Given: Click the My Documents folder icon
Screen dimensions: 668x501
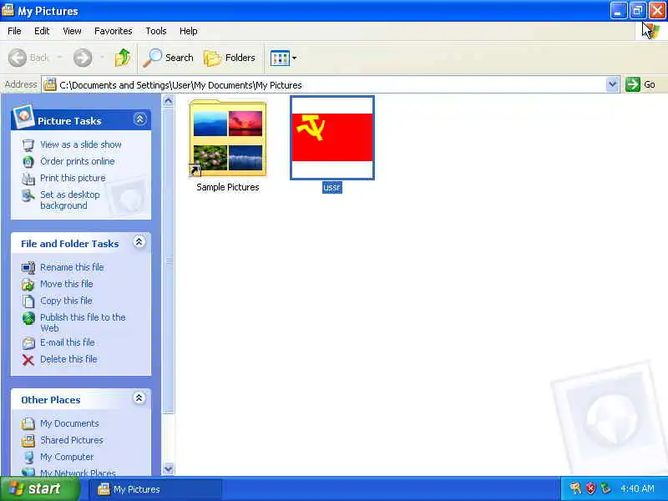Looking at the screenshot, I should coord(28,423).
